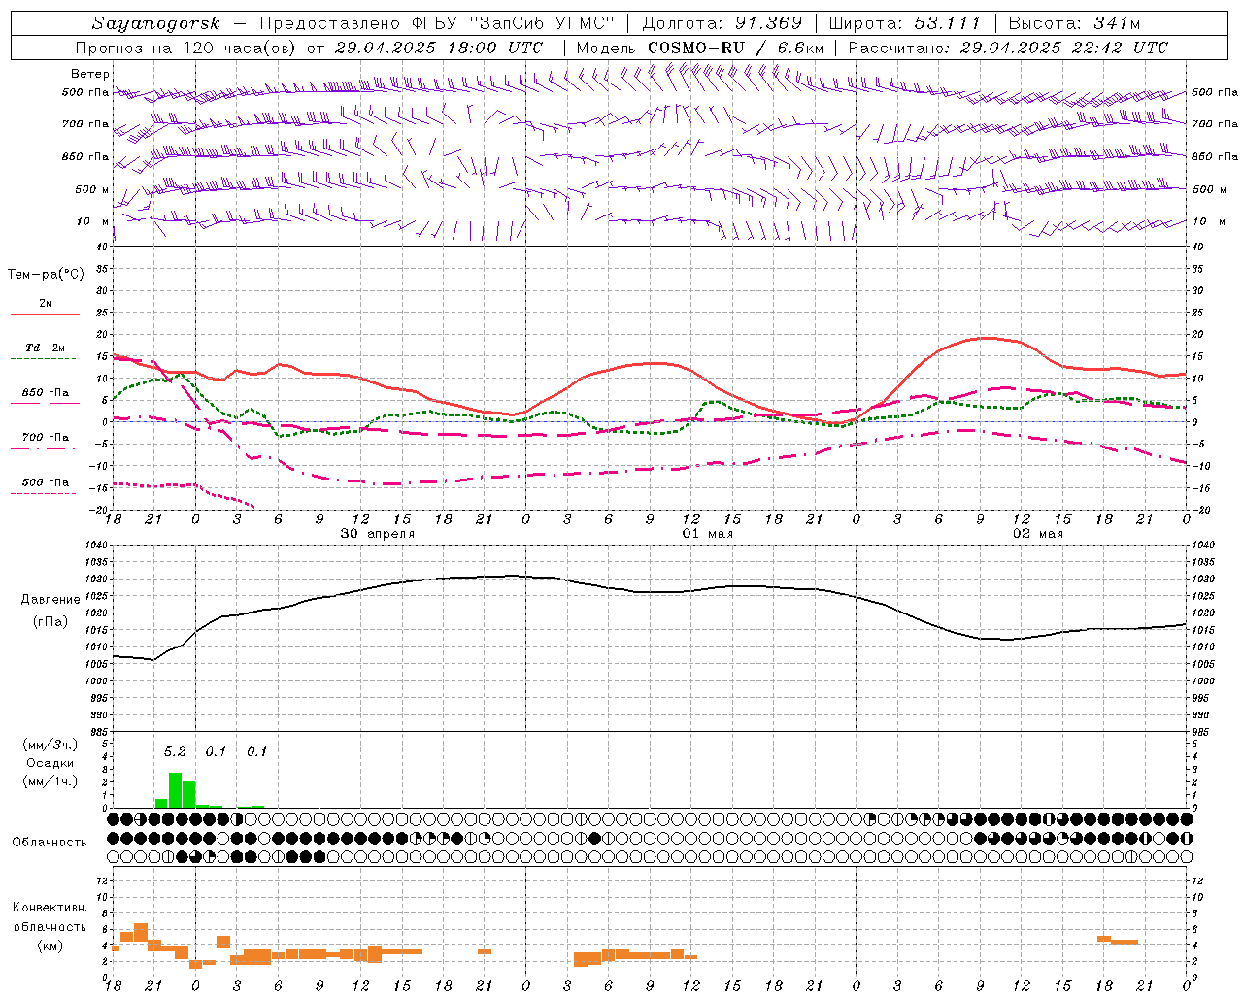This screenshot has width=1243, height=994.
Task: Click the Ветер wind section label
Action: [90, 74]
